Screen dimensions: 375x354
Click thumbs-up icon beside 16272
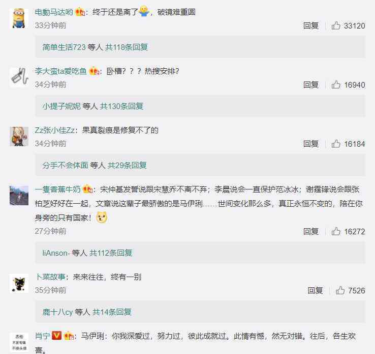pos(336,231)
